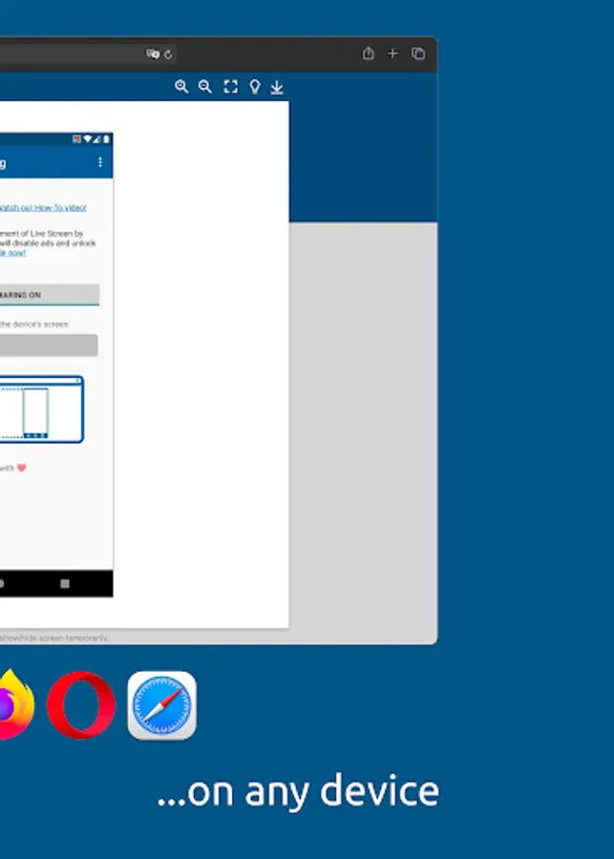This screenshot has width=614, height=859.
Task: Click the download arrow icon
Action: (277, 87)
